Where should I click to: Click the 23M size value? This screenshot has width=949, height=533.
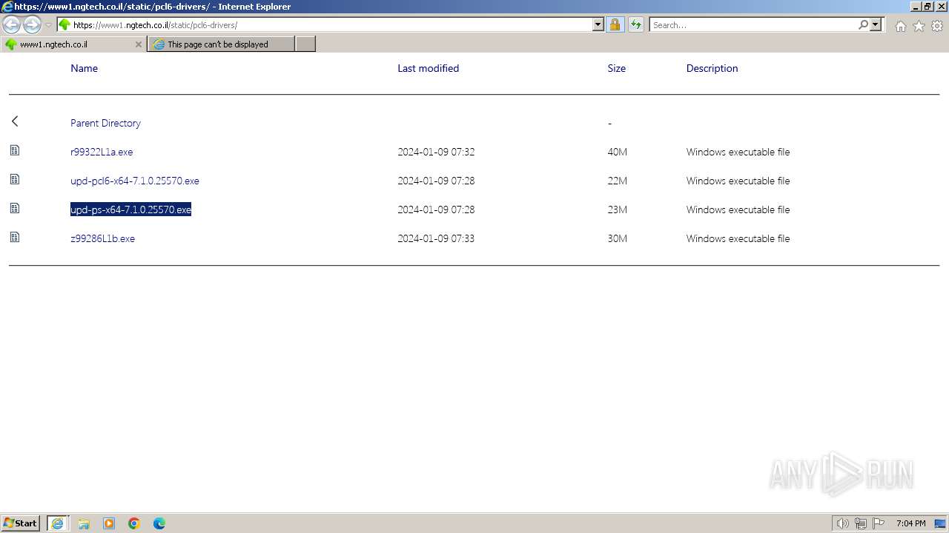(x=617, y=209)
